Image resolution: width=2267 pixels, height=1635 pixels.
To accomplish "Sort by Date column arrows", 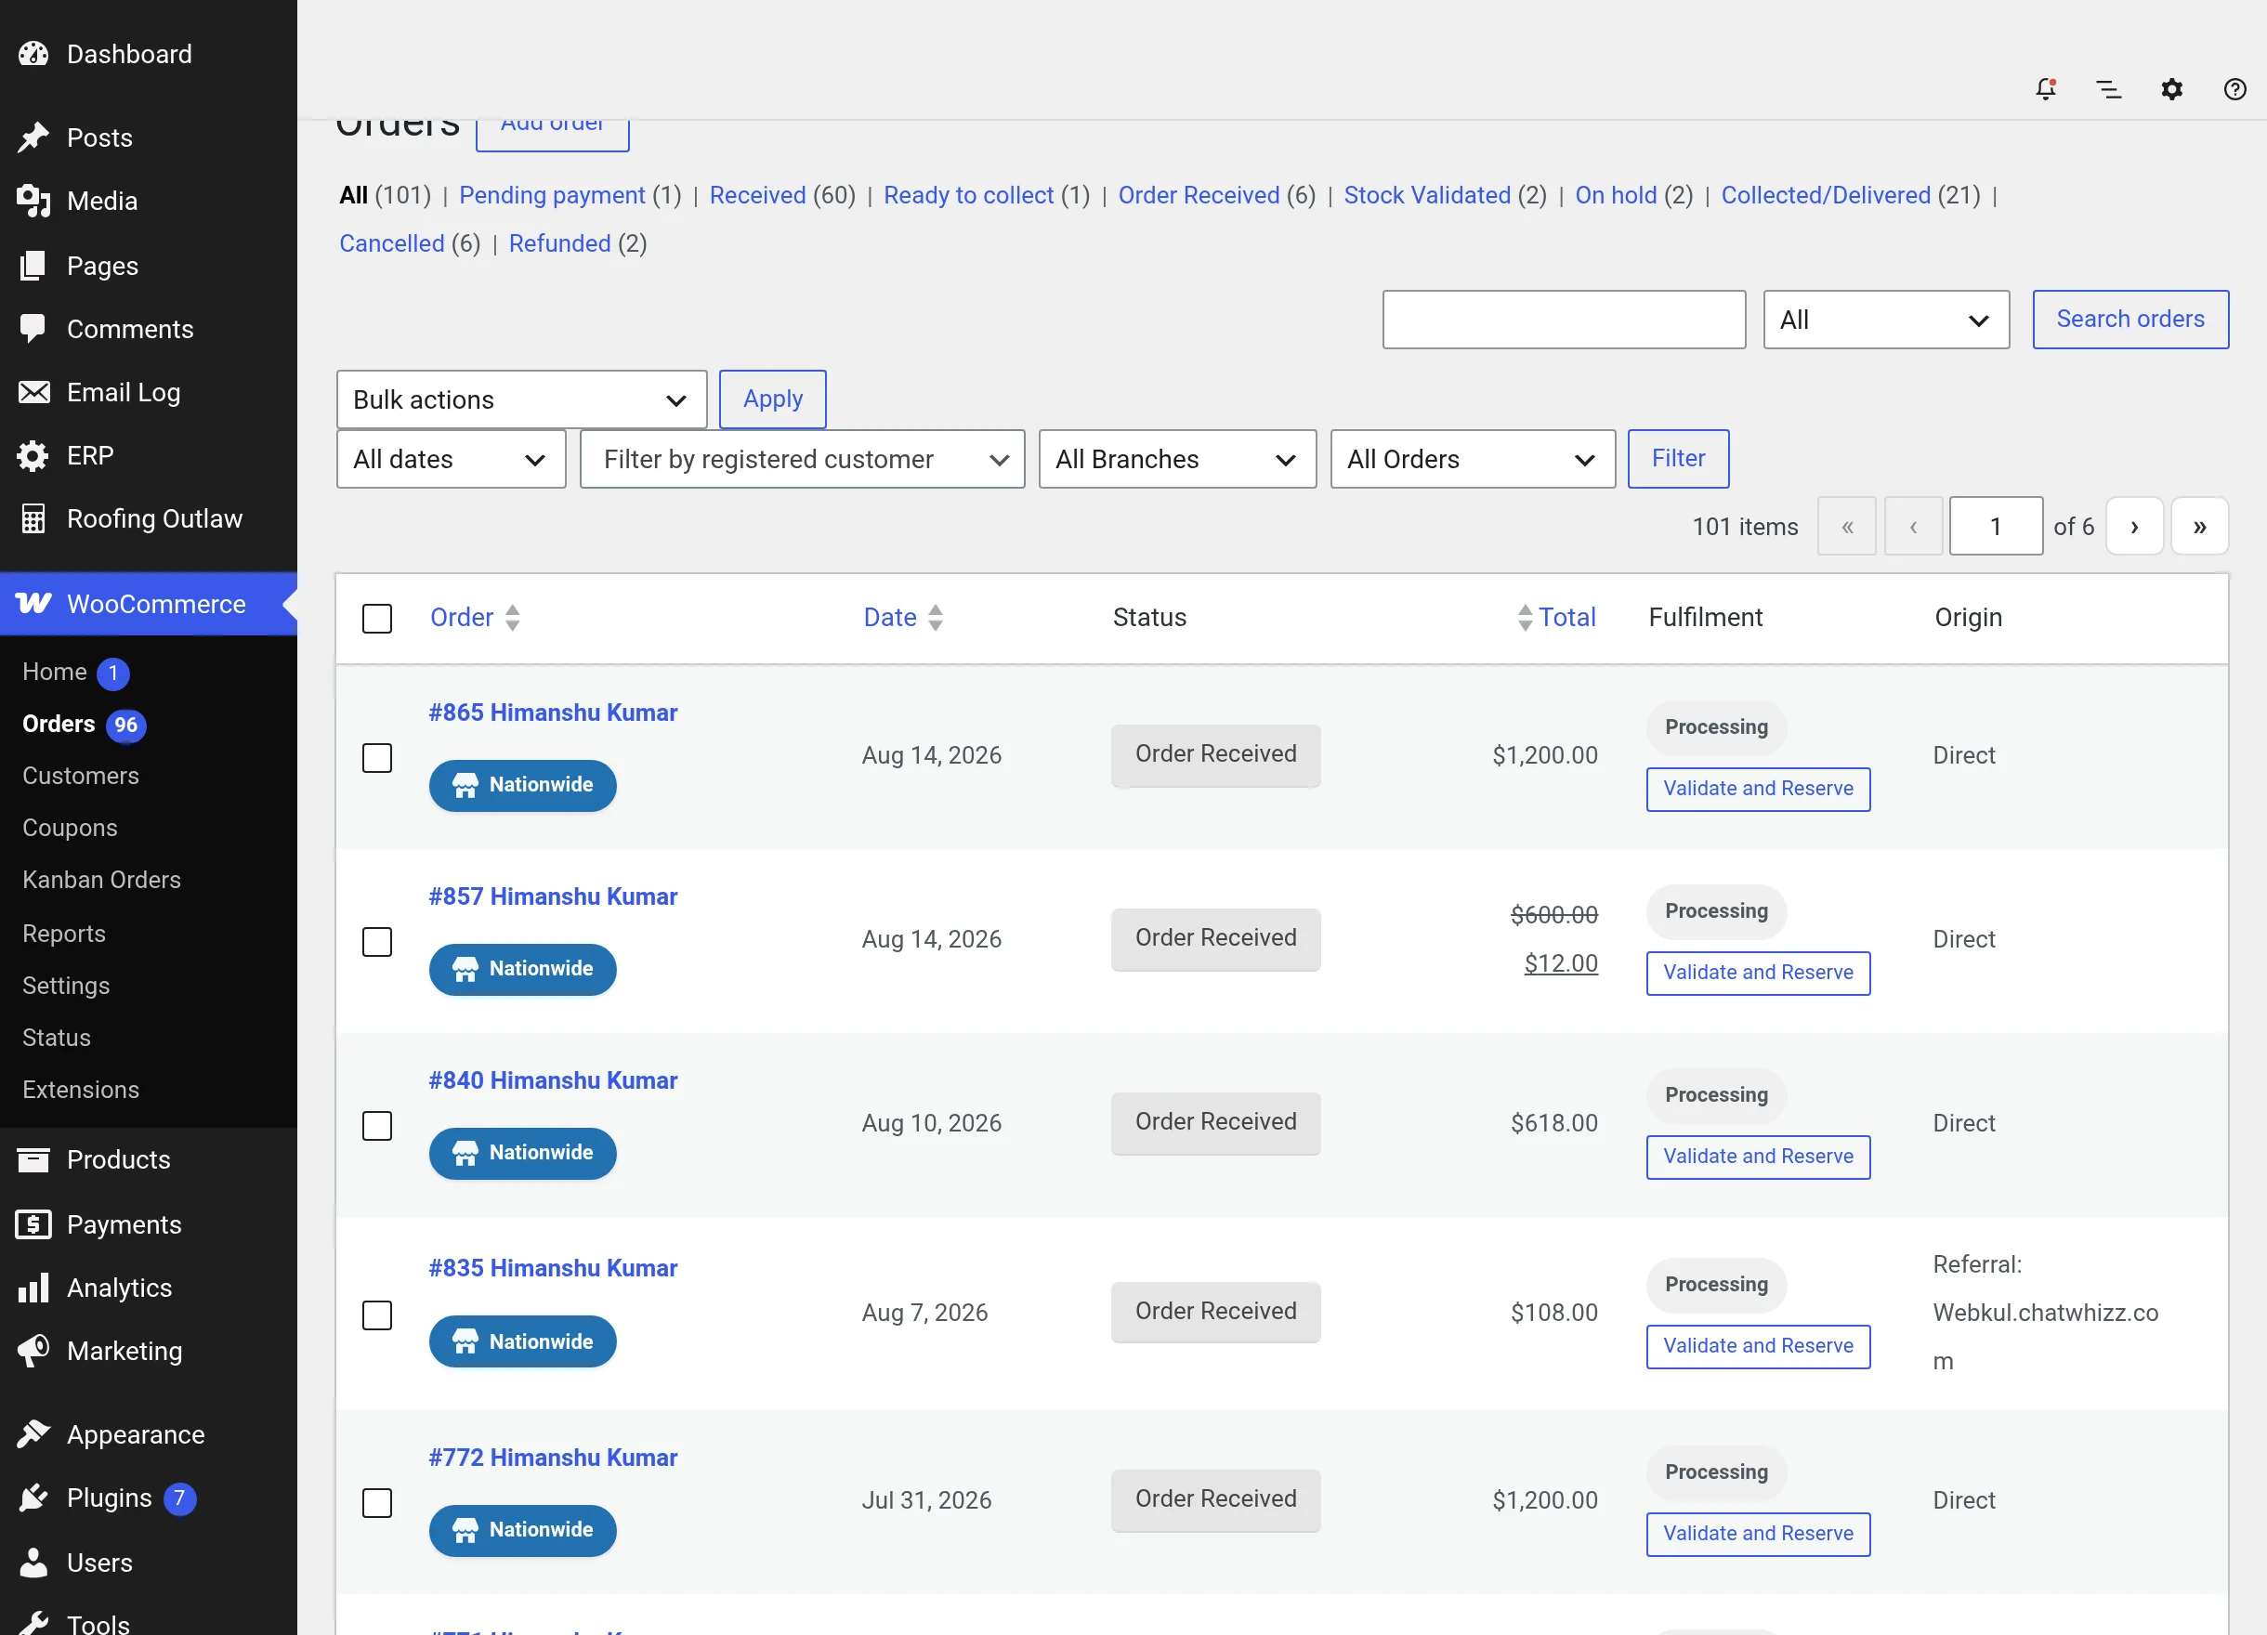I will [x=936, y=618].
